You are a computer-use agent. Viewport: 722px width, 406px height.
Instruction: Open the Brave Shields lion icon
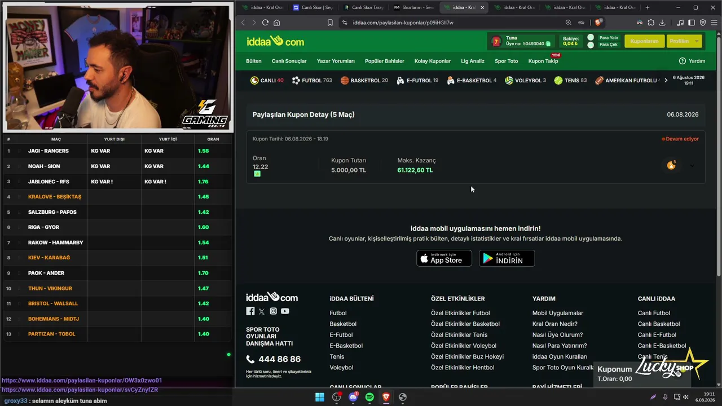(x=598, y=23)
